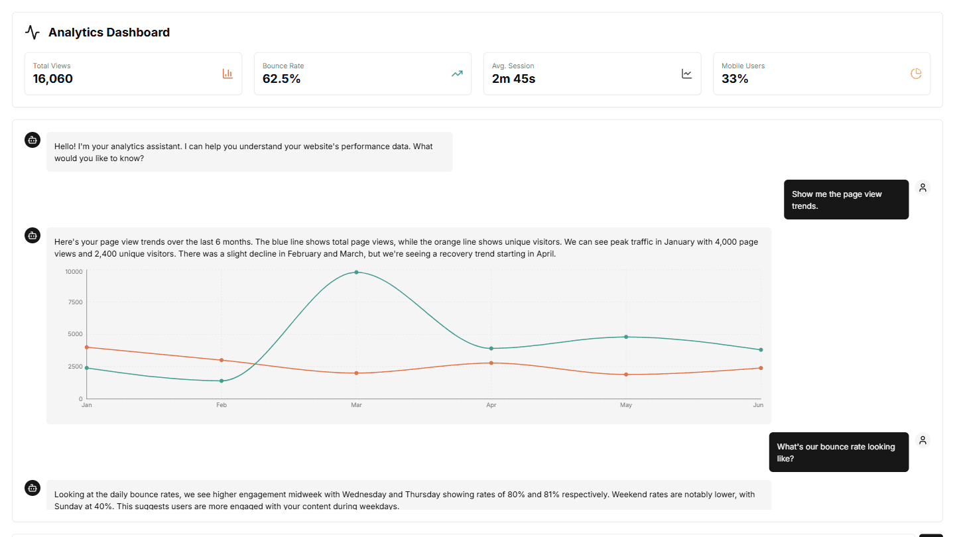Select the Total Views stat card
The width and height of the screenshot is (955, 537).
(133, 74)
